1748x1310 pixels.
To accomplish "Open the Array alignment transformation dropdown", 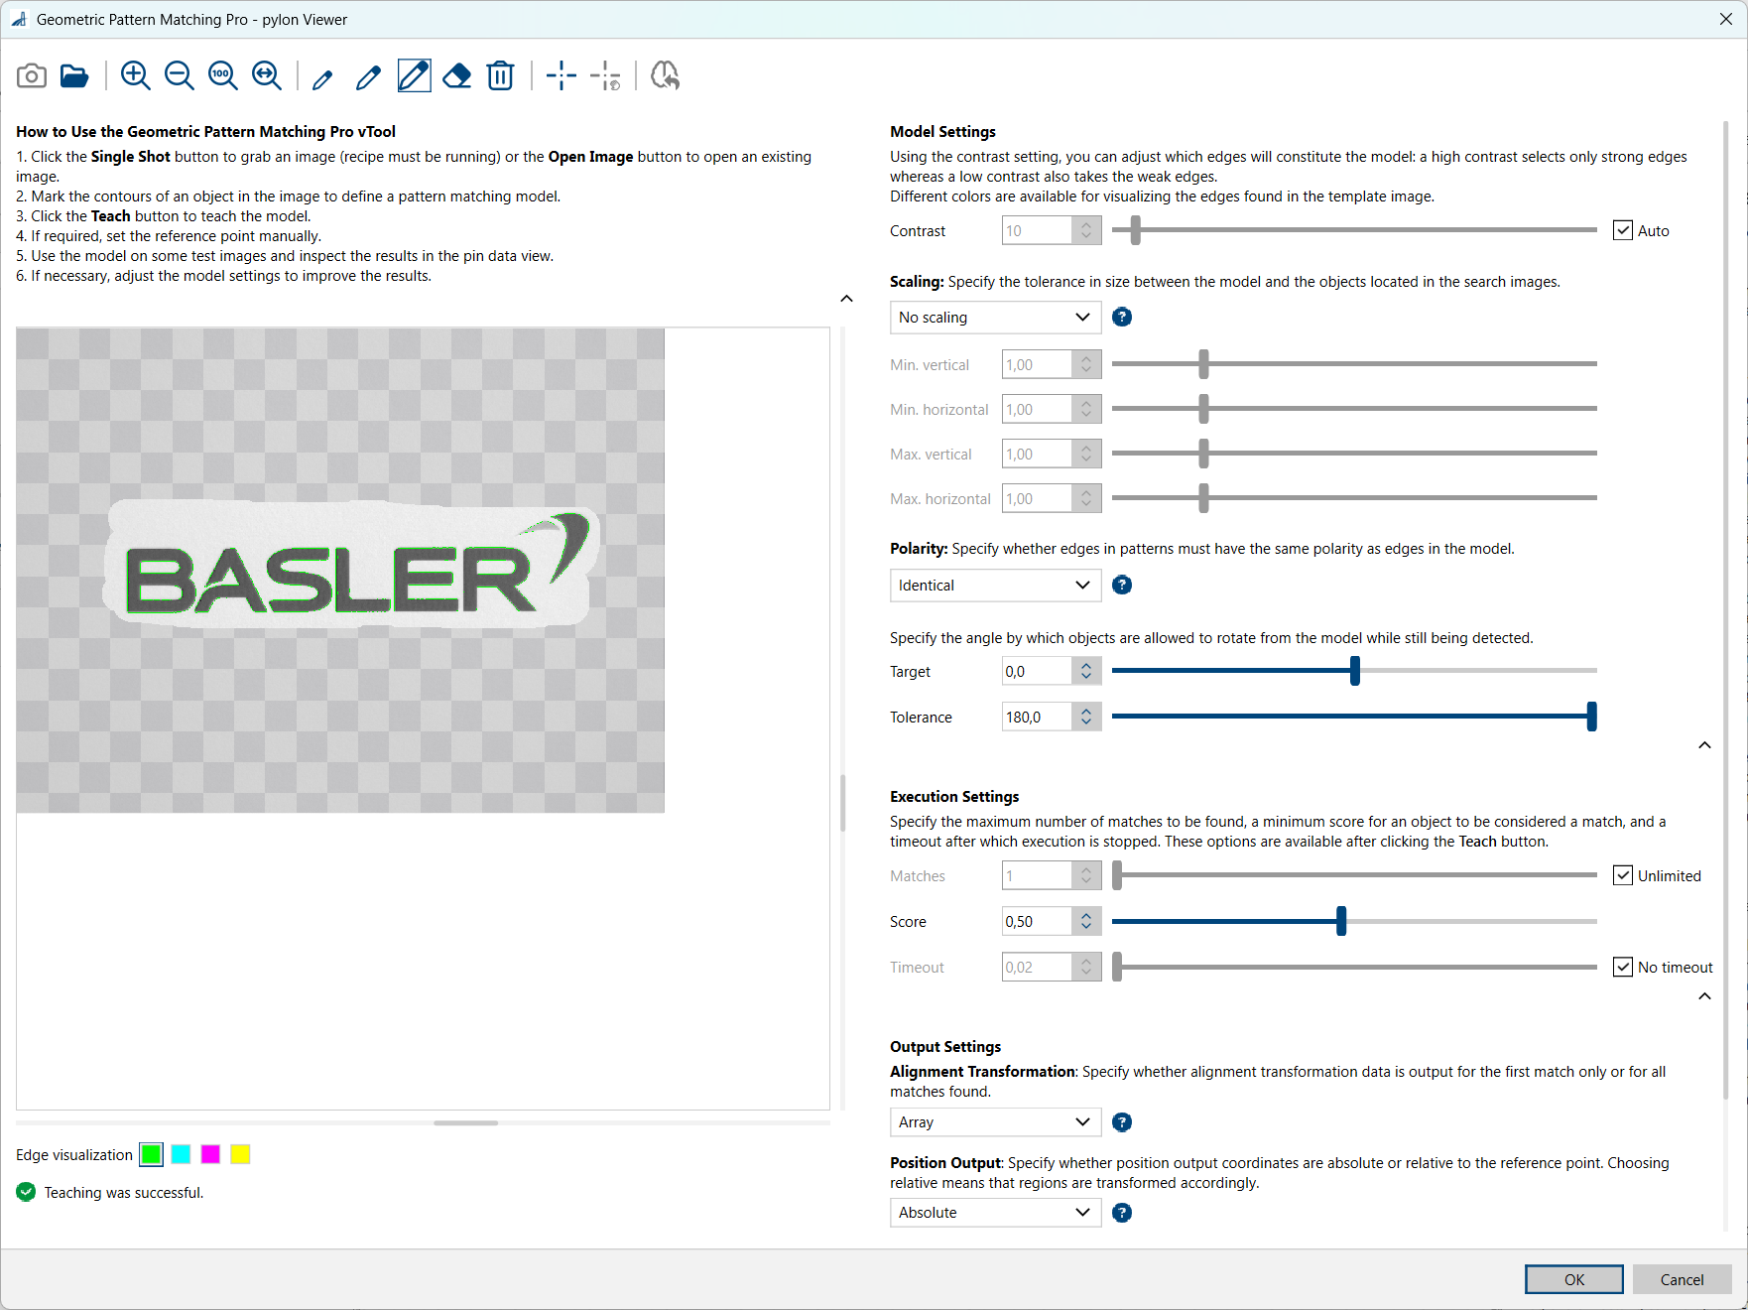I will point(995,1122).
